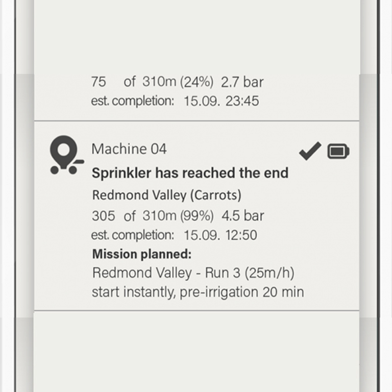392x392 pixels.
Task: Click the 305 meters value
Action: 104,216
